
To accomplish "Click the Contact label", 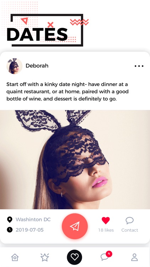I will click(130, 230).
